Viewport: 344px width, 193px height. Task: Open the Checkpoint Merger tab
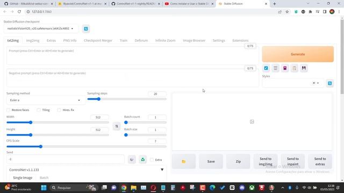point(98,41)
